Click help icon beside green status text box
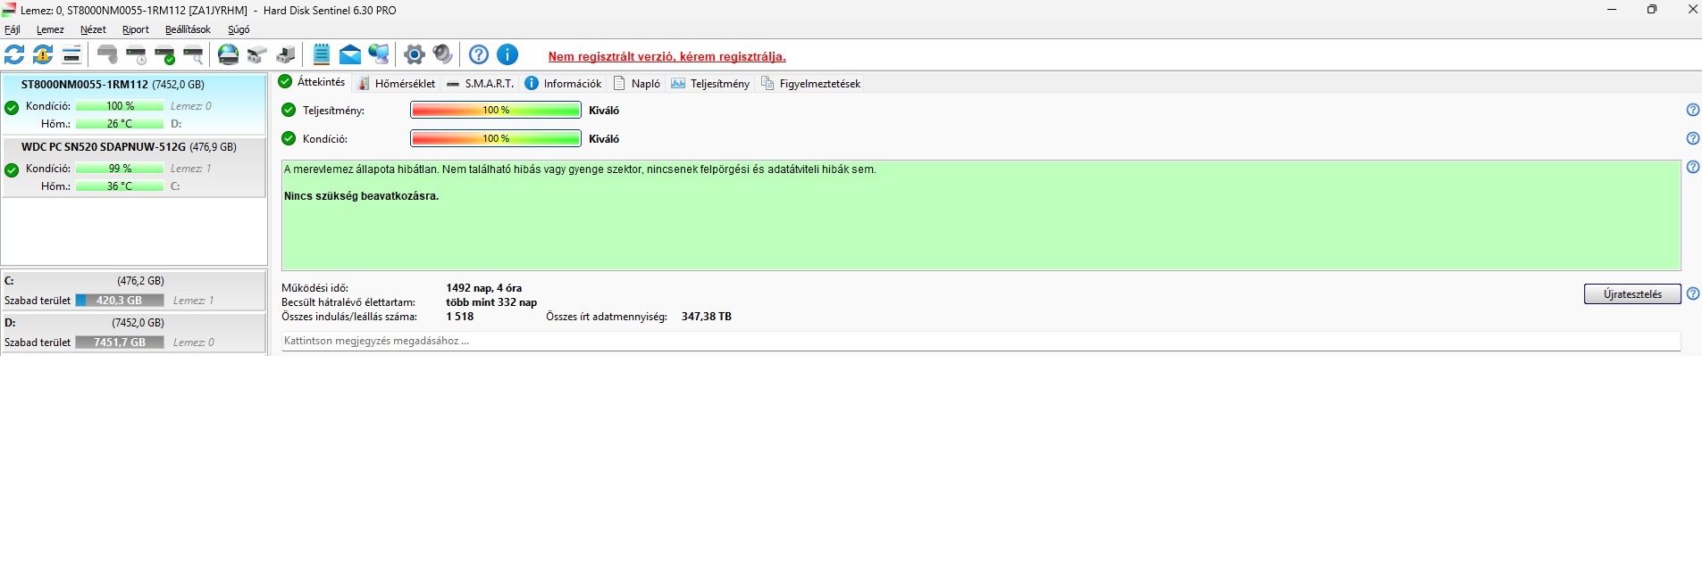Viewport: 1702px width, 578px height. click(1692, 167)
